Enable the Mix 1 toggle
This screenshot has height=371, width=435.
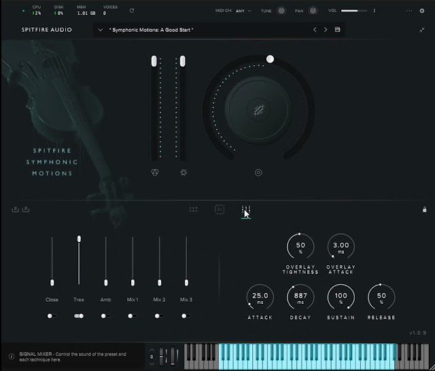point(132,316)
